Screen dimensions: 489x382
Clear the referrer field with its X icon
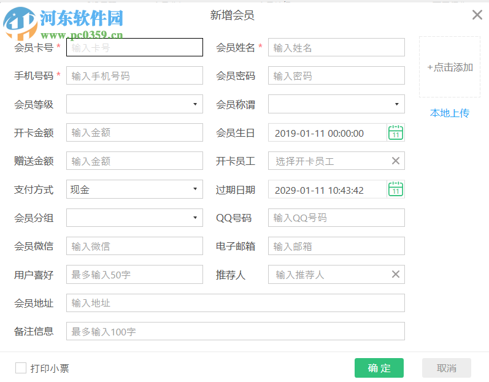click(x=396, y=274)
